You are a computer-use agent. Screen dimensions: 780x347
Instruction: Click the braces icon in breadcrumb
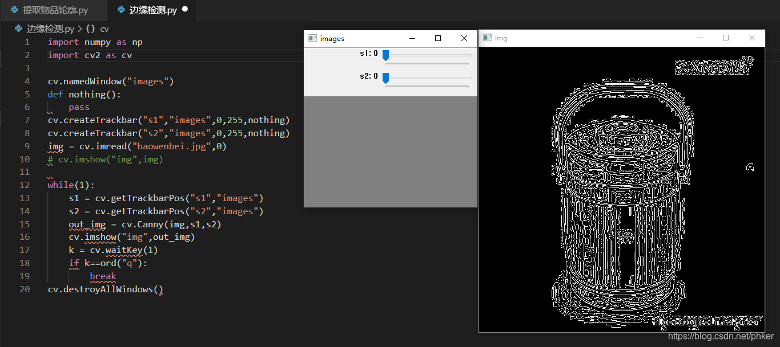pos(90,28)
